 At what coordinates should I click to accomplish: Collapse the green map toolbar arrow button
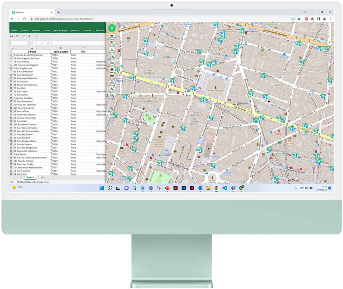[112, 28]
